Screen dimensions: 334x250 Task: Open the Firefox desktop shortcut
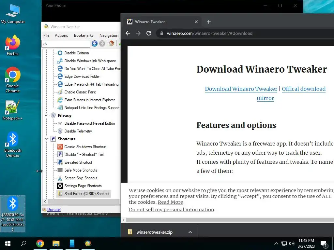pyautogui.click(x=13, y=45)
